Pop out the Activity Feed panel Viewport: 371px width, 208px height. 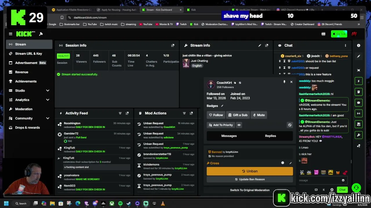click(x=127, y=113)
